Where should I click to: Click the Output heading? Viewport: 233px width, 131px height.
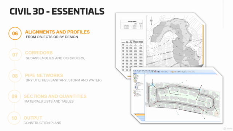(33, 118)
